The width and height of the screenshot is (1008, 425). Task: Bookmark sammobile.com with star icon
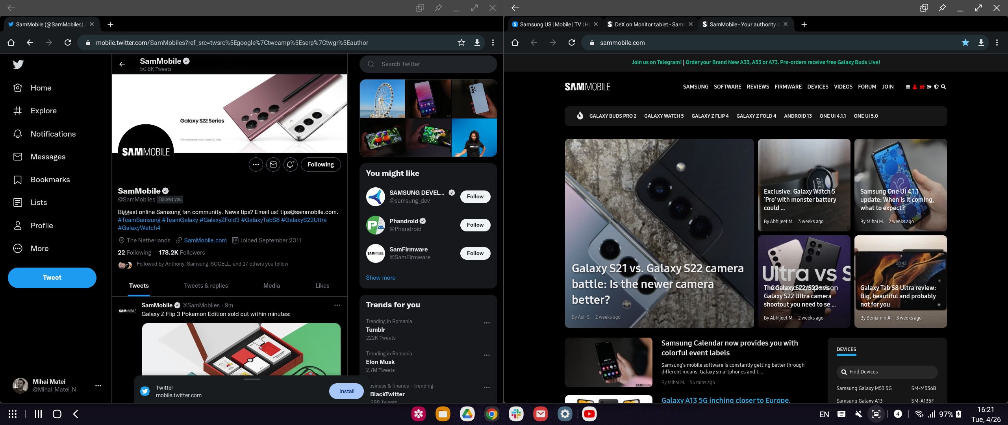pyautogui.click(x=965, y=42)
